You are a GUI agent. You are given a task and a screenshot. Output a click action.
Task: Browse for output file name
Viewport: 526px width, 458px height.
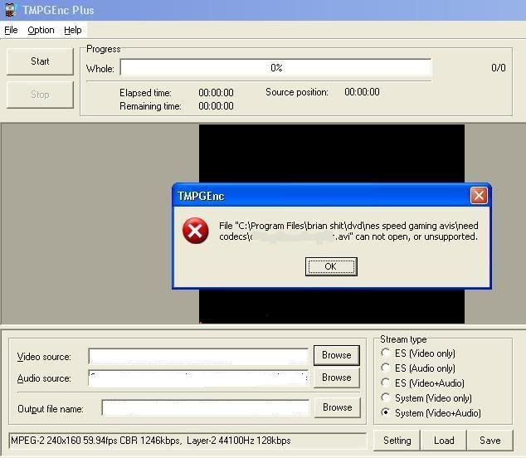[x=337, y=407]
